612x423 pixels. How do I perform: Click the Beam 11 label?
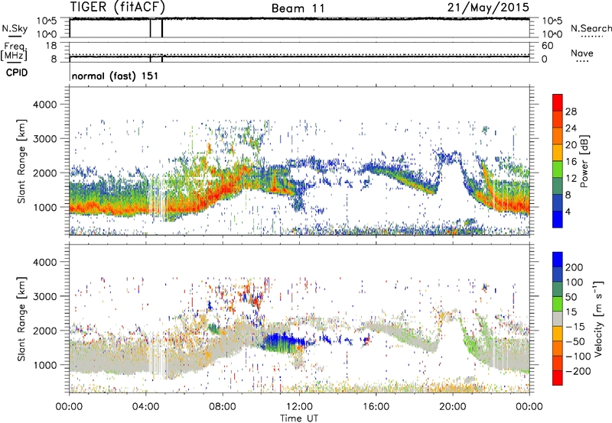[298, 8]
